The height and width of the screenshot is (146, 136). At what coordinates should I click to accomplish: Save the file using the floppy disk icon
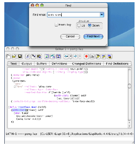point(20,56)
